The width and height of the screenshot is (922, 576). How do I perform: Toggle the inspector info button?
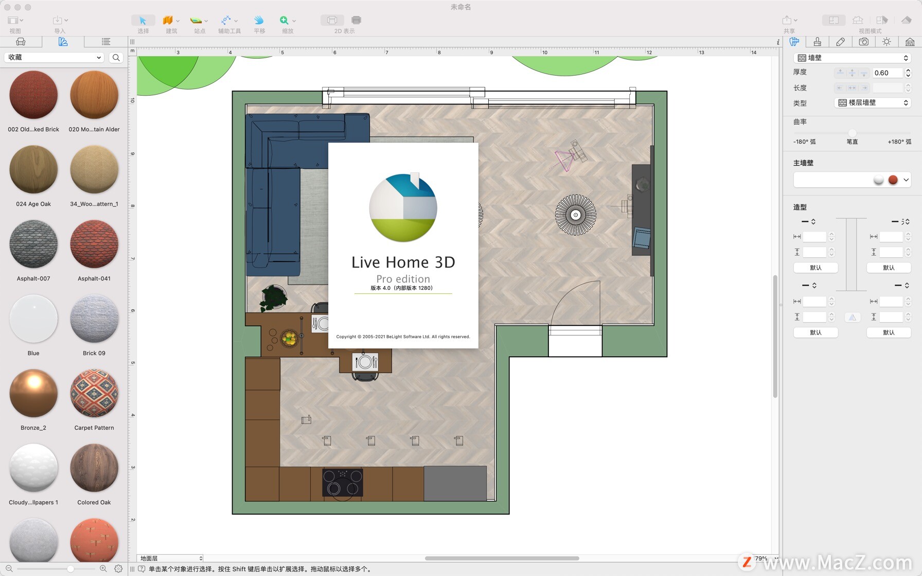tap(778, 42)
